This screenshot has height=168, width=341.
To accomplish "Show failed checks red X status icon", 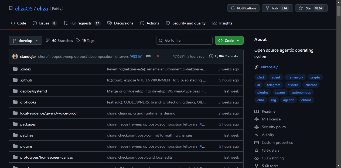I will tap(158, 56).
